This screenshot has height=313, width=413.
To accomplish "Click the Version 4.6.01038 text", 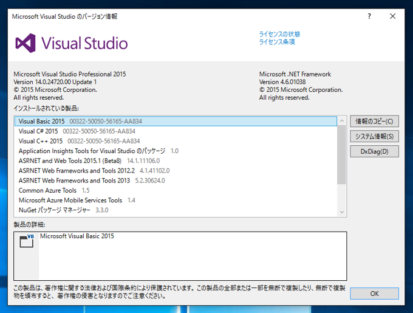I will coord(282,82).
